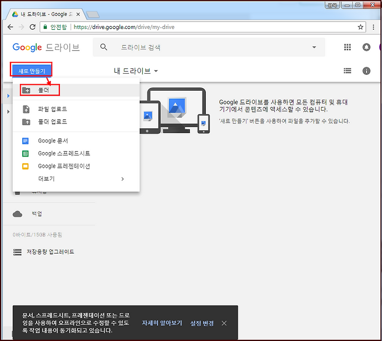Click the yellow Google Slides icon
The width and height of the screenshot is (382, 341).
[x=25, y=166]
